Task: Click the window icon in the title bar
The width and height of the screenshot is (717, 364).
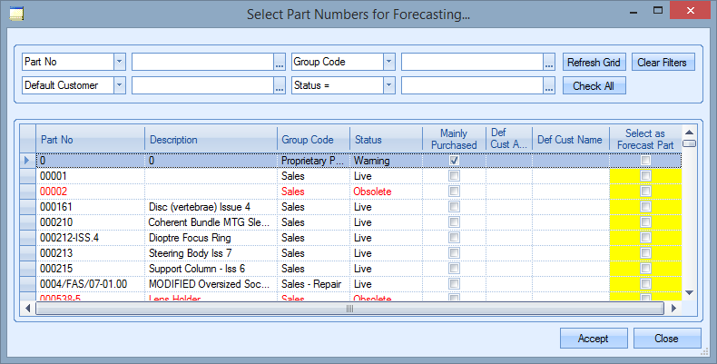Action: 15,14
